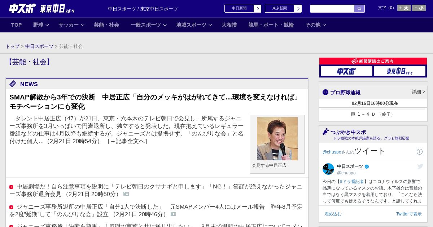Open the SMAP解散から3年での決断 headline

pos(155,102)
